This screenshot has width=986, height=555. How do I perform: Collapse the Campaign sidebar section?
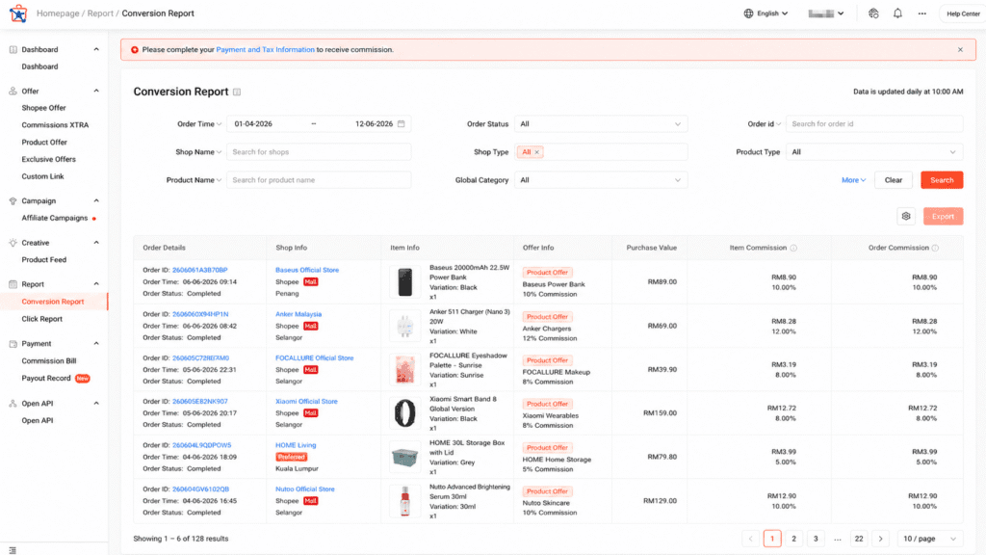pos(96,200)
